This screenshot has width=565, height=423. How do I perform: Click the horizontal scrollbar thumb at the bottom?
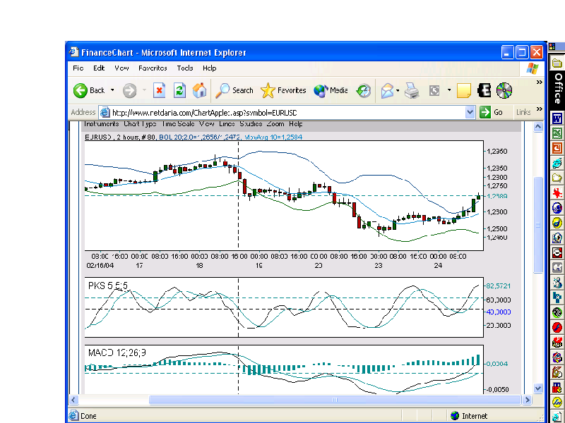(335, 400)
